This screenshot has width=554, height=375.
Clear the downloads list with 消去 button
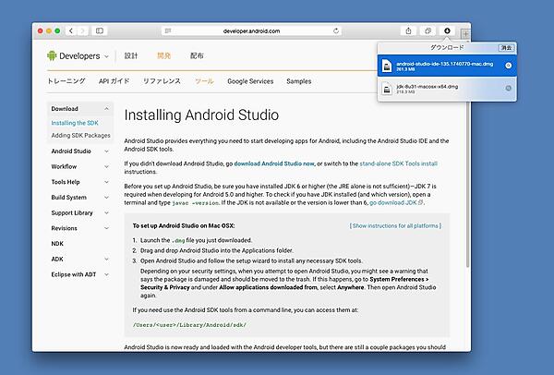click(506, 47)
